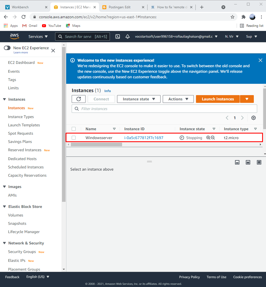Viewport: 266px width, 287px height.
Task: Open Gmail bookmark
Action: 30,26
